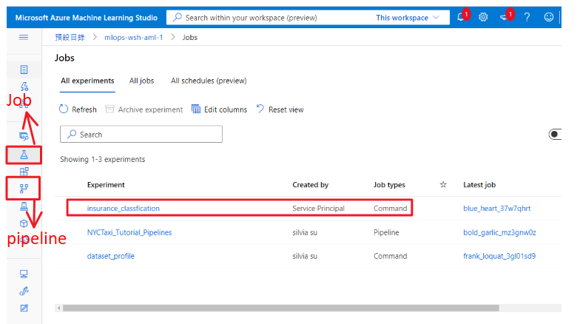This screenshot has height=324, width=580.
Task: Open Data labeling icon in sidebar
Action: click(x=24, y=308)
